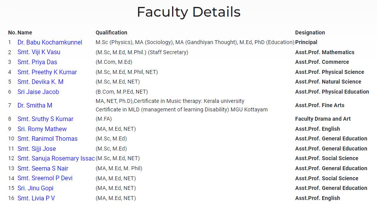Viewport: 377px width, 205px height.
Task: Click the Designation column header
Action: (310, 32)
